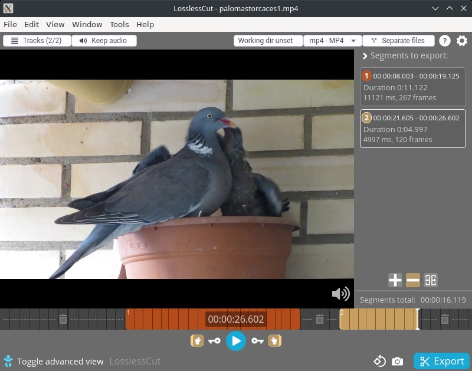Open the File menu

pyautogui.click(x=10, y=24)
